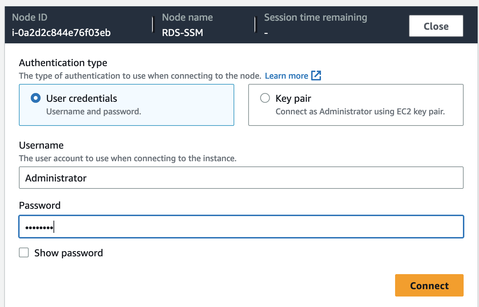Focus the Password input field
This screenshot has width=479, height=307.
coord(241,227)
